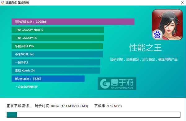Click the 安兔兔评测结果 footnote
The image size is (186, 121).
26,87
